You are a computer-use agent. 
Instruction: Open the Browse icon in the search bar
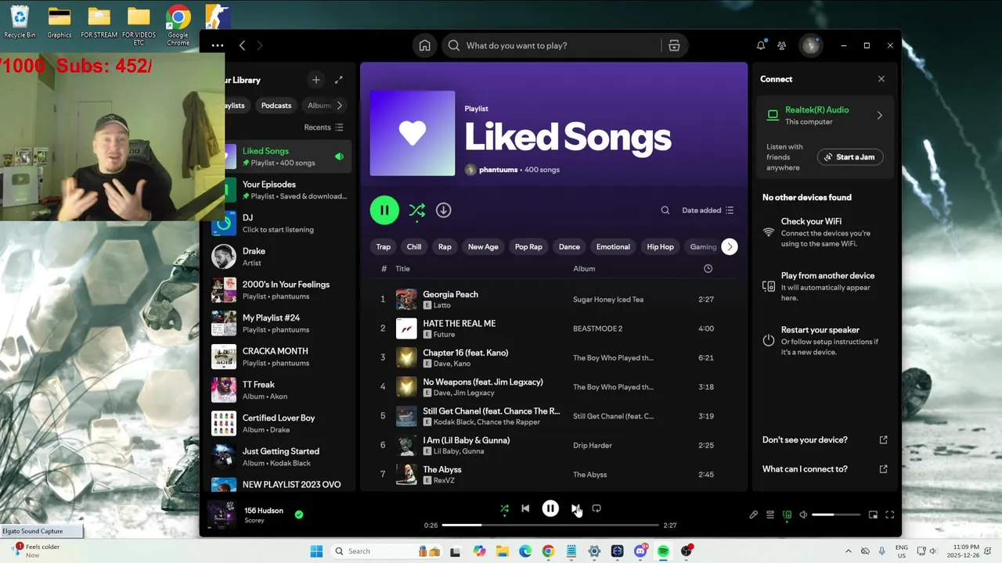[x=674, y=45]
